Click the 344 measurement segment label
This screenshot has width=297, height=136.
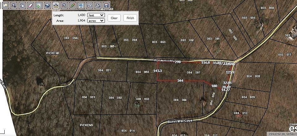pos(180,81)
